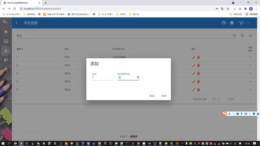Viewport: 260px width, 146px height.
Task: Click the 姓名 name field in dialog
Action: (103, 77)
